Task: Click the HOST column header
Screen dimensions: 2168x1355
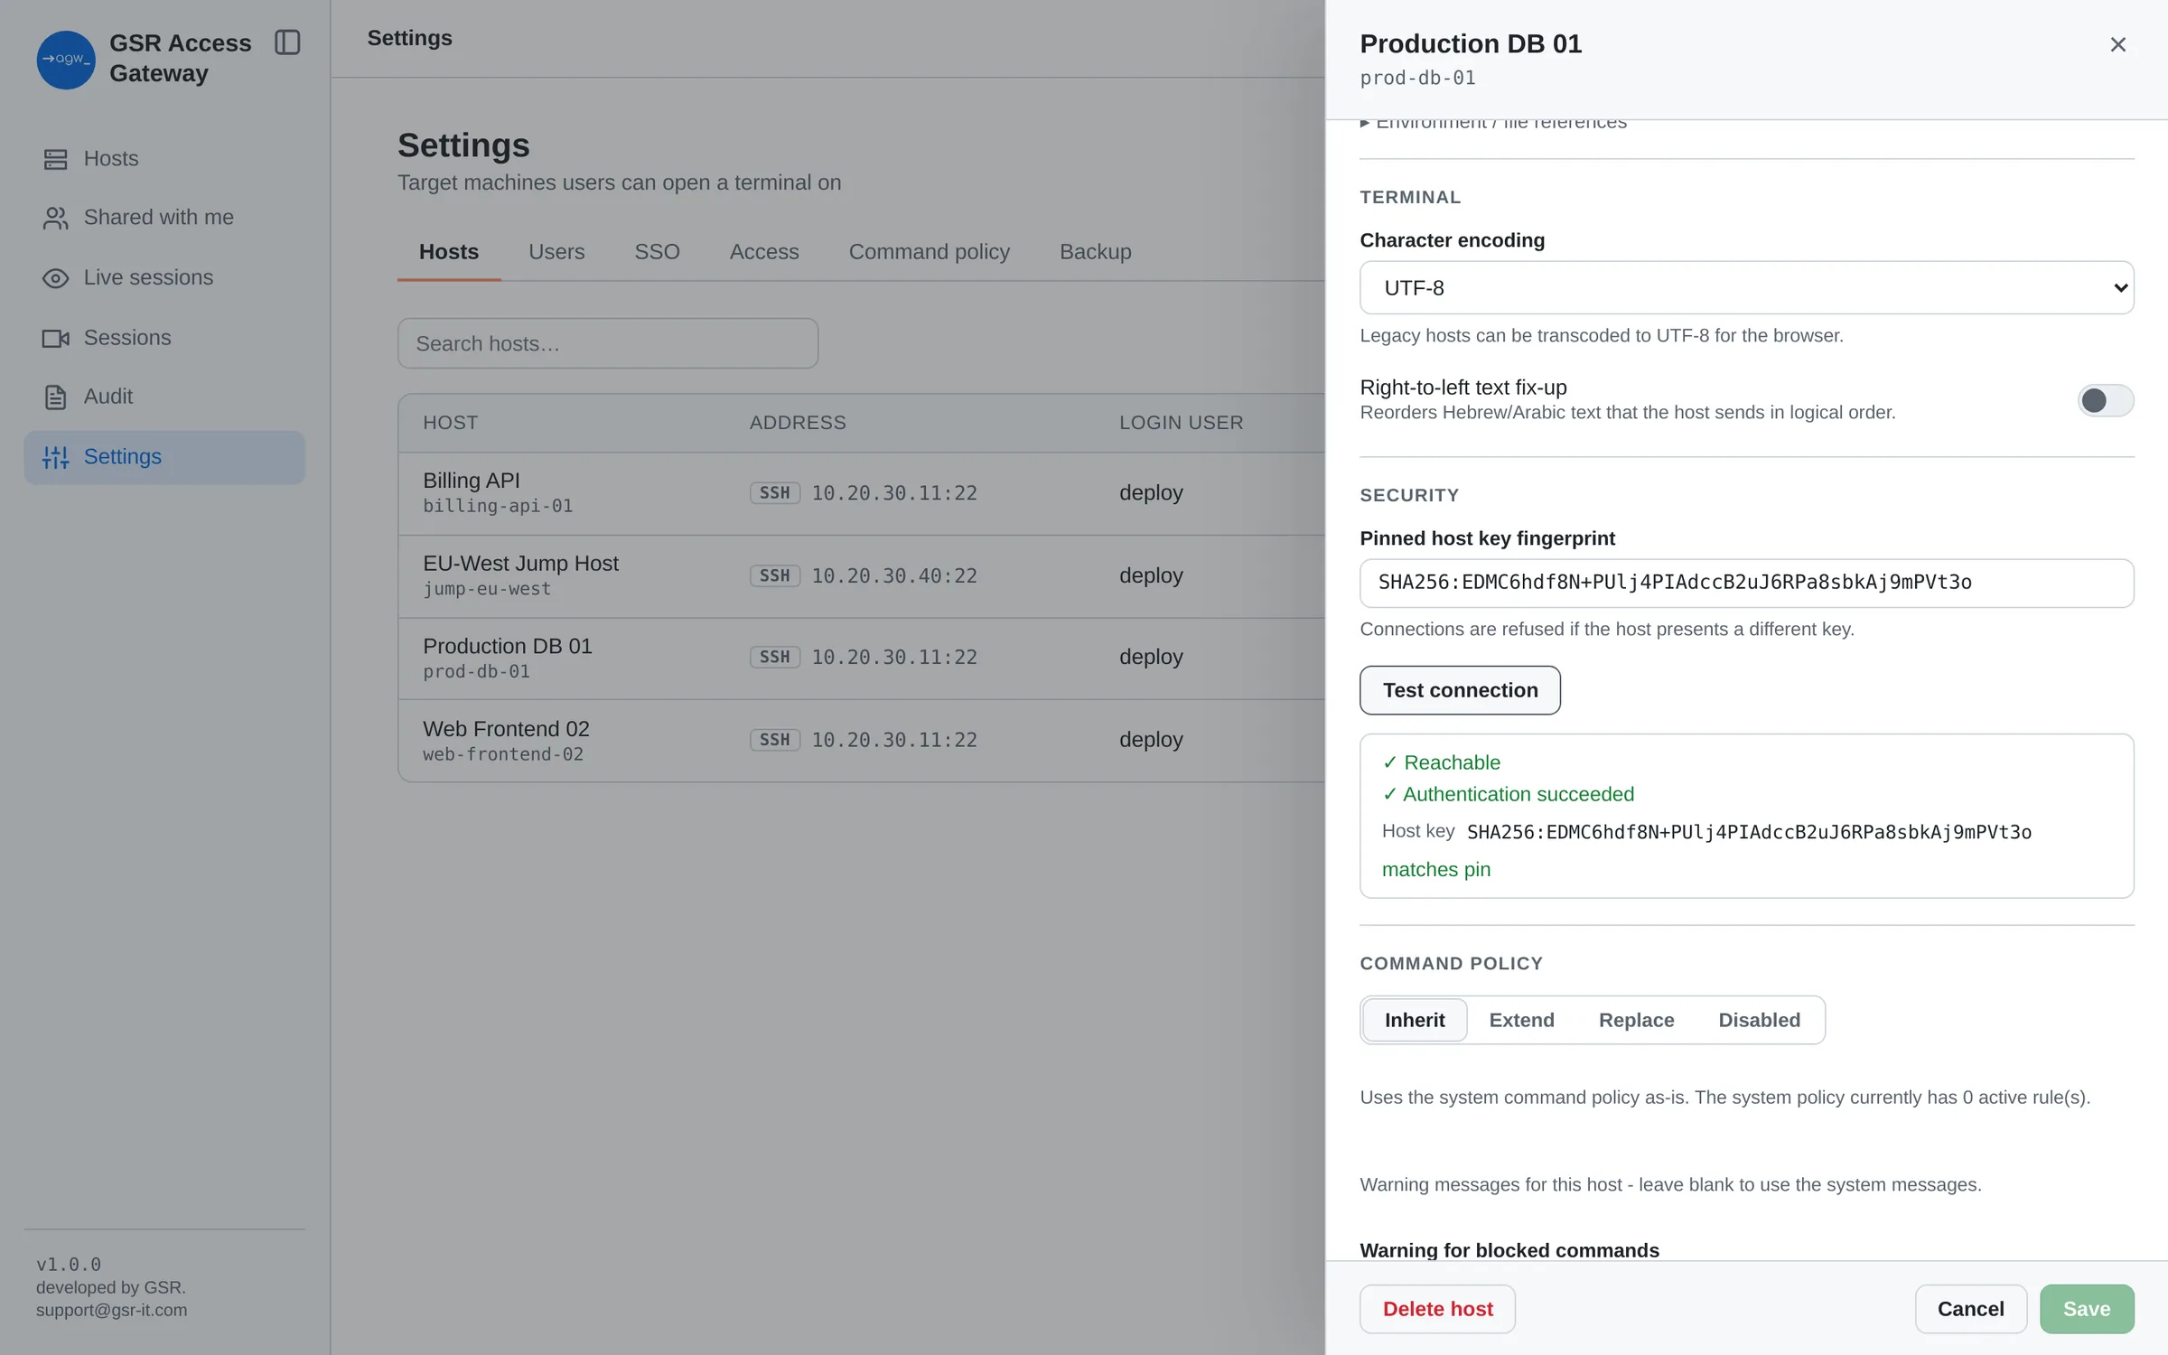Action: coord(450,423)
